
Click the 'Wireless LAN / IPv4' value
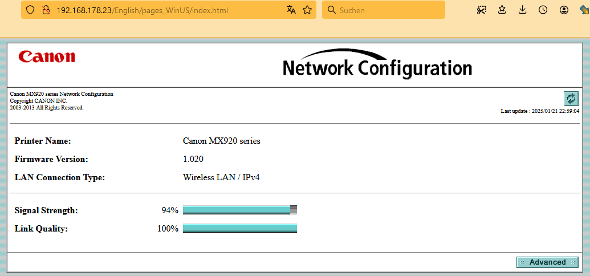[221, 177]
